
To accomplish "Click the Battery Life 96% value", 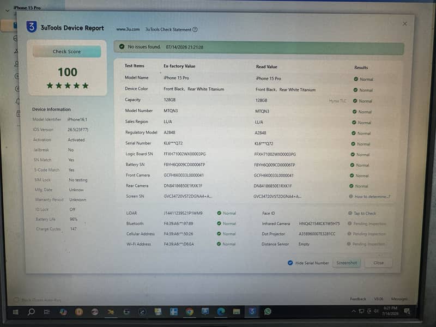I will 74,219.
